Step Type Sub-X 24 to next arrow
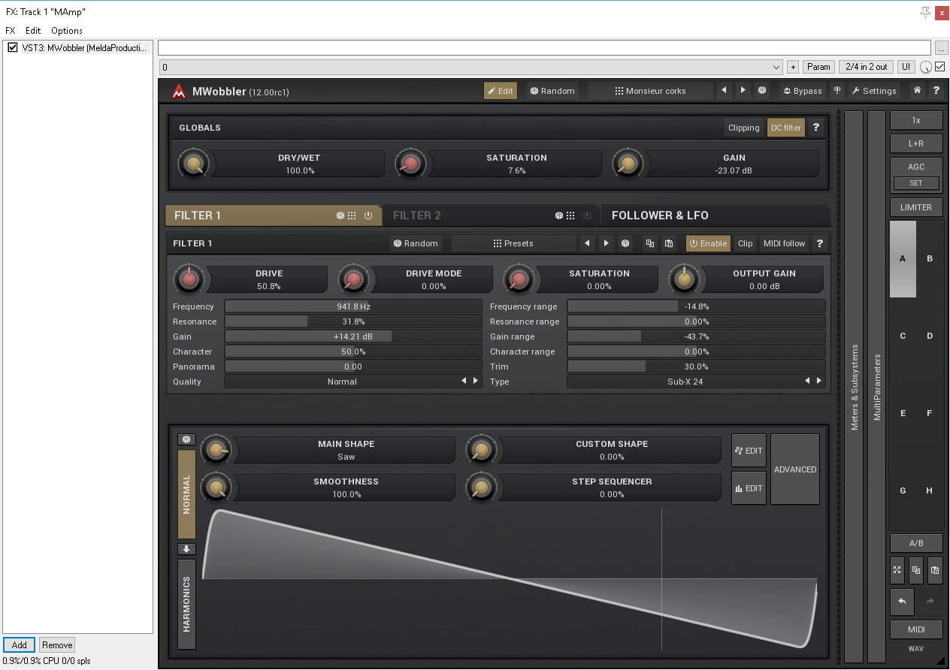950x670 pixels. [x=819, y=382]
